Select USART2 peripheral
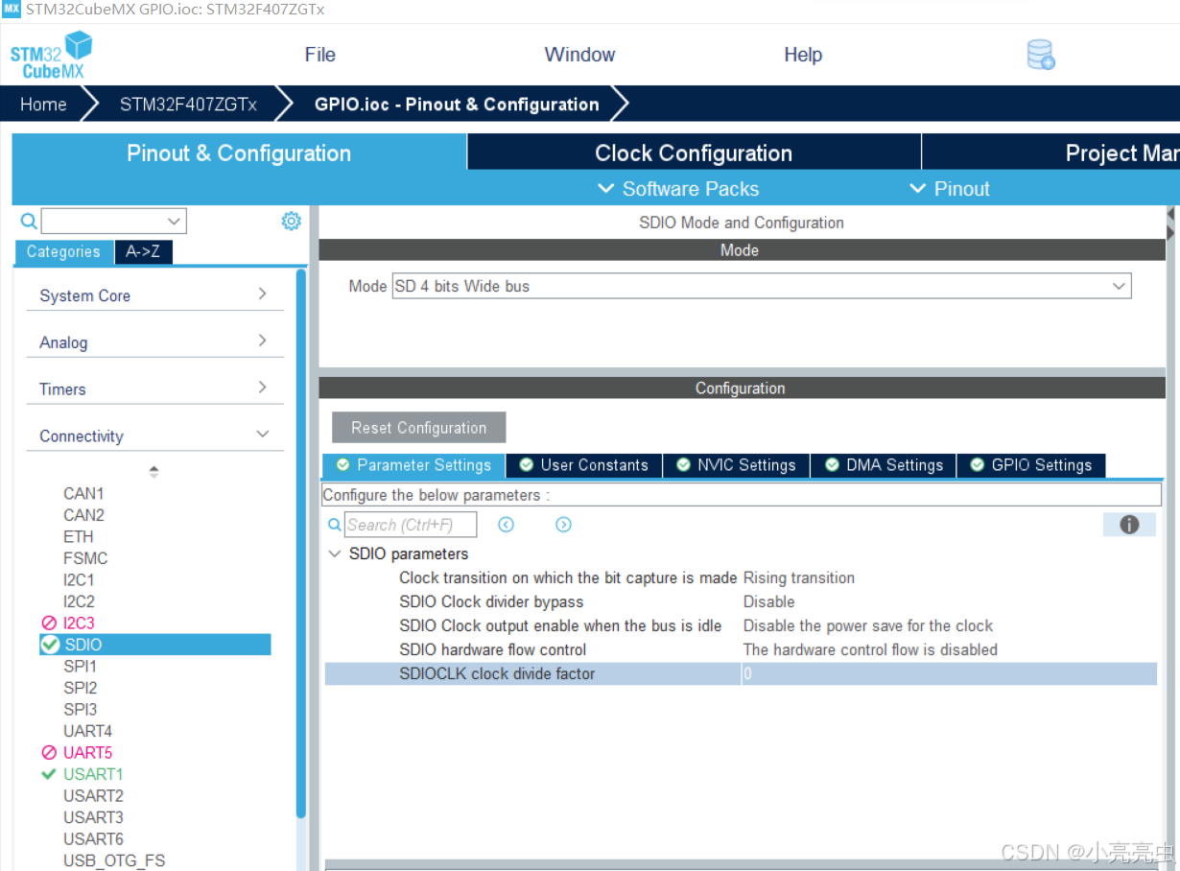The width and height of the screenshot is (1180, 871). point(93,796)
